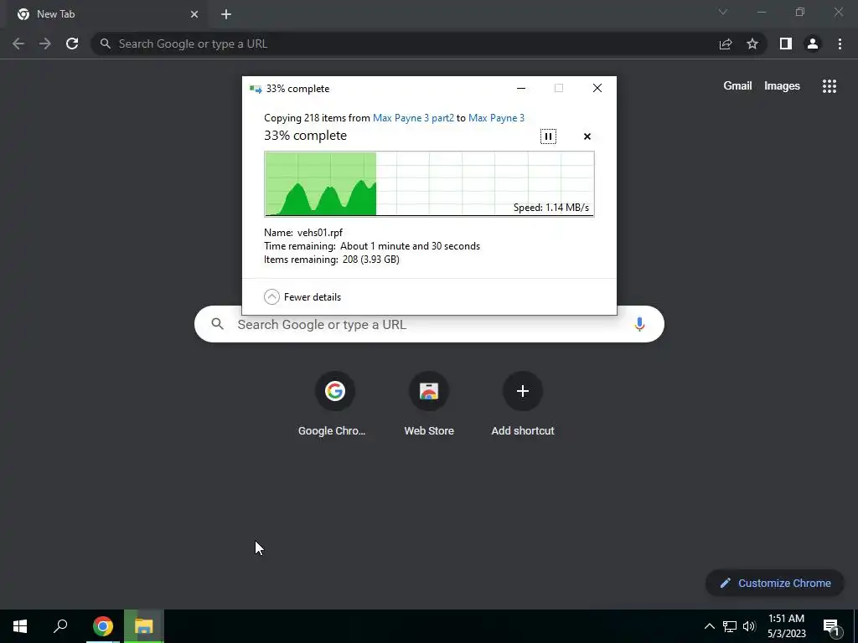858x643 pixels.
Task: Reload the current Chrome page
Action: point(72,44)
